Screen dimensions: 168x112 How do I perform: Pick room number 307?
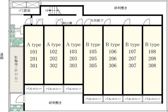[x=132, y=66]
